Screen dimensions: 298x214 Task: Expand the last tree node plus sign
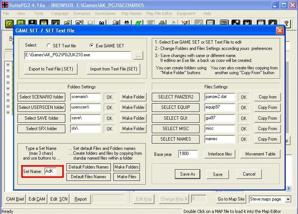pos(8,112)
